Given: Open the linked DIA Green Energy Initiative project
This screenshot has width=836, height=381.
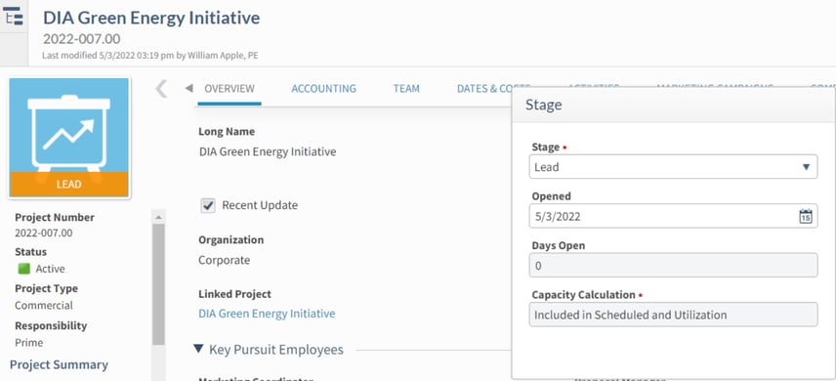Looking at the screenshot, I should point(267,314).
